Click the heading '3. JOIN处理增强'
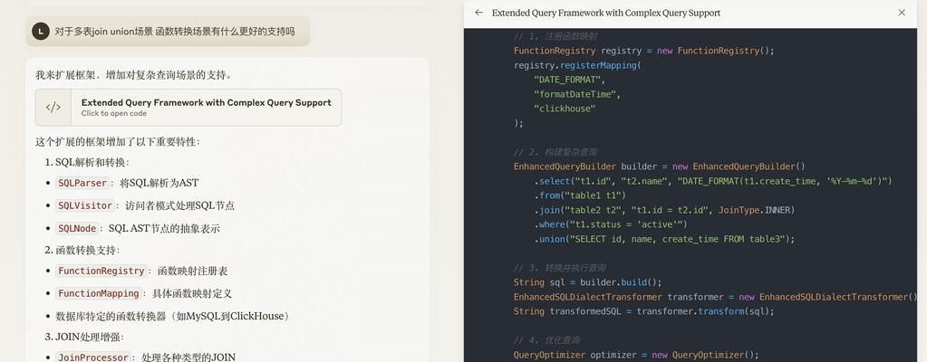This screenshot has height=362, width=927. tap(84, 338)
